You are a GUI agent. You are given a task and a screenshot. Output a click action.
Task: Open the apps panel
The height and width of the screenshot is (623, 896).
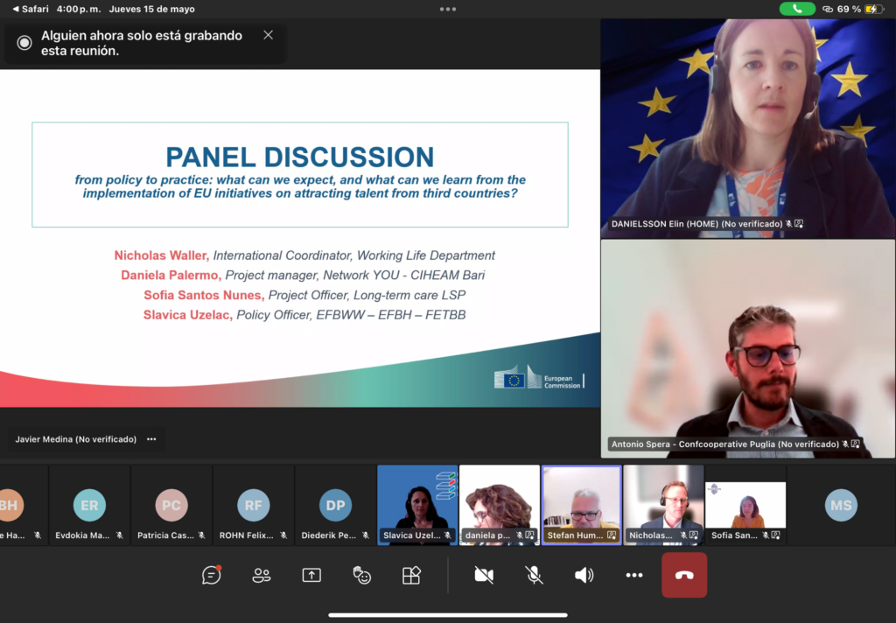[411, 575]
